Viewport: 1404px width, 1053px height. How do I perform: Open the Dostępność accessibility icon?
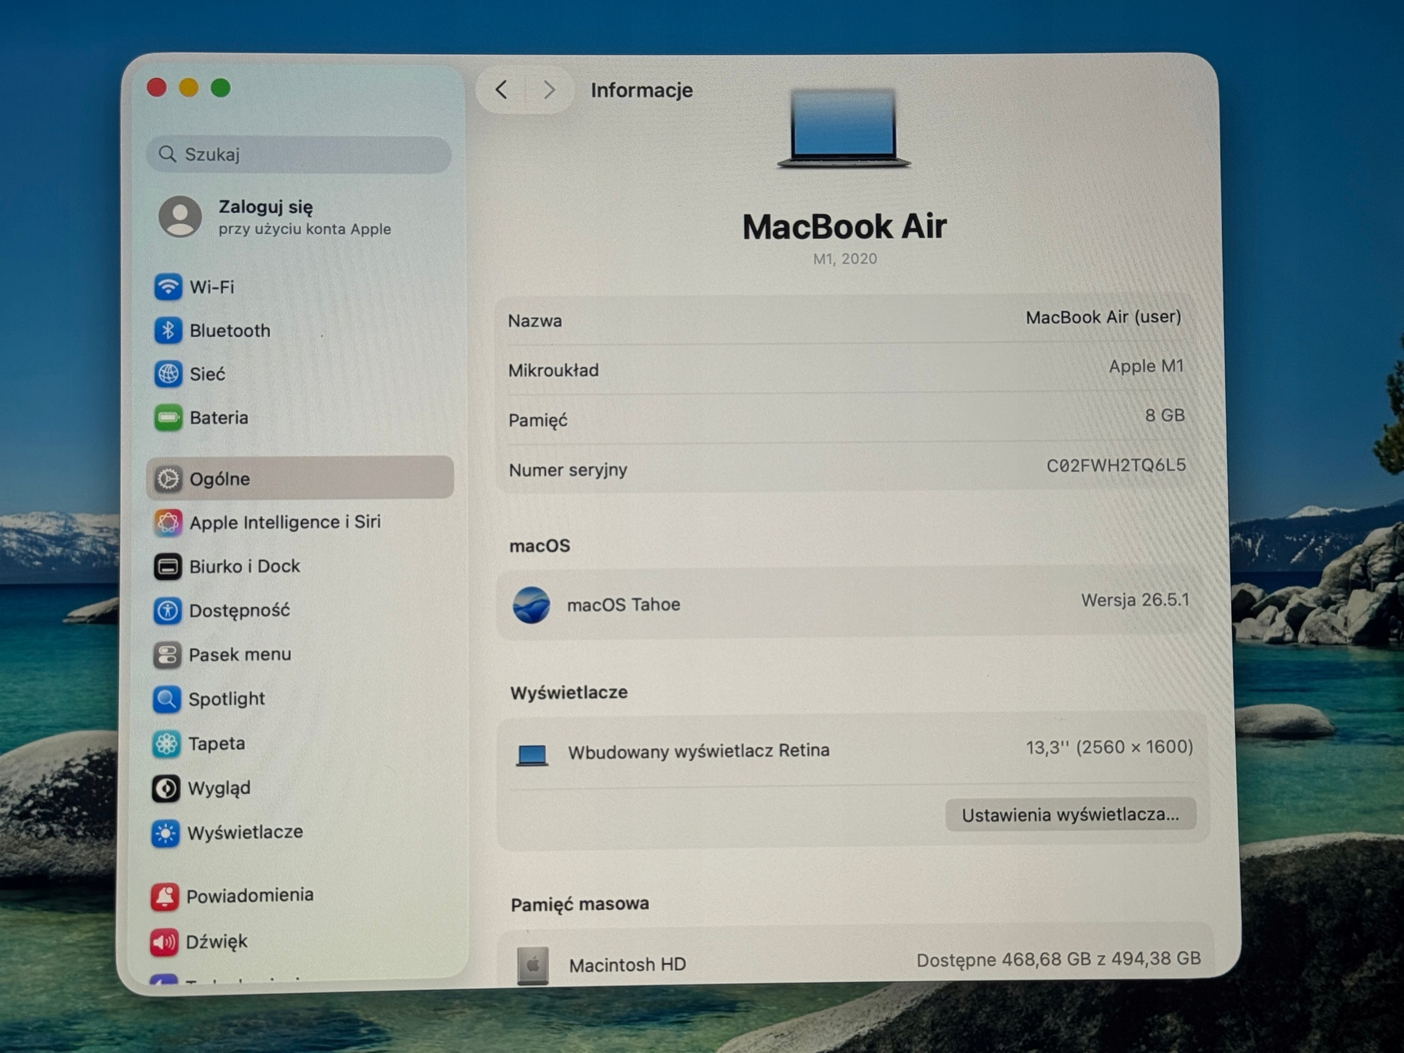[x=168, y=610]
